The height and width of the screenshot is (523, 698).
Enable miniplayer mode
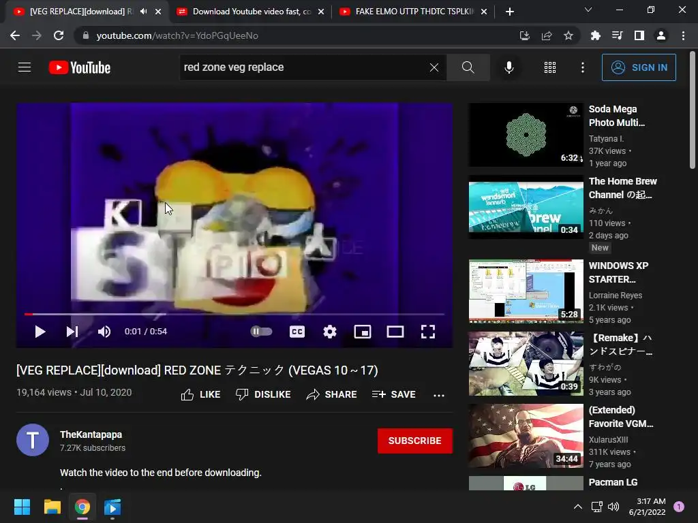(x=363, y=332)
